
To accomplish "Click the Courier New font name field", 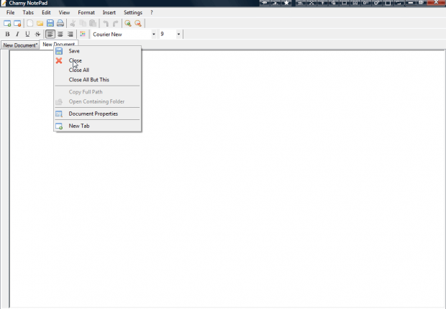I will tap(121, 34).
